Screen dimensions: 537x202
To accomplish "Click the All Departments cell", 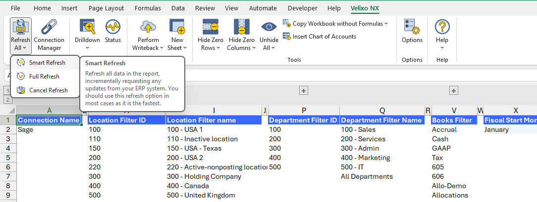I will tap(382, 176).
